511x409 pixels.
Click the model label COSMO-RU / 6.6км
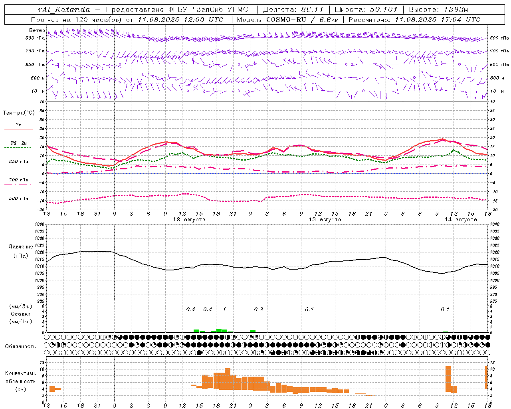pos(302,20)
